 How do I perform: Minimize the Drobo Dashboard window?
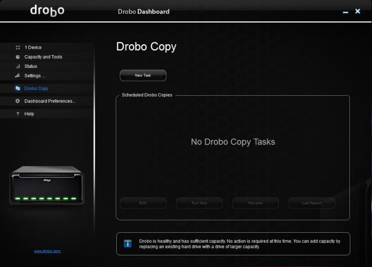[x=346, y=12]
